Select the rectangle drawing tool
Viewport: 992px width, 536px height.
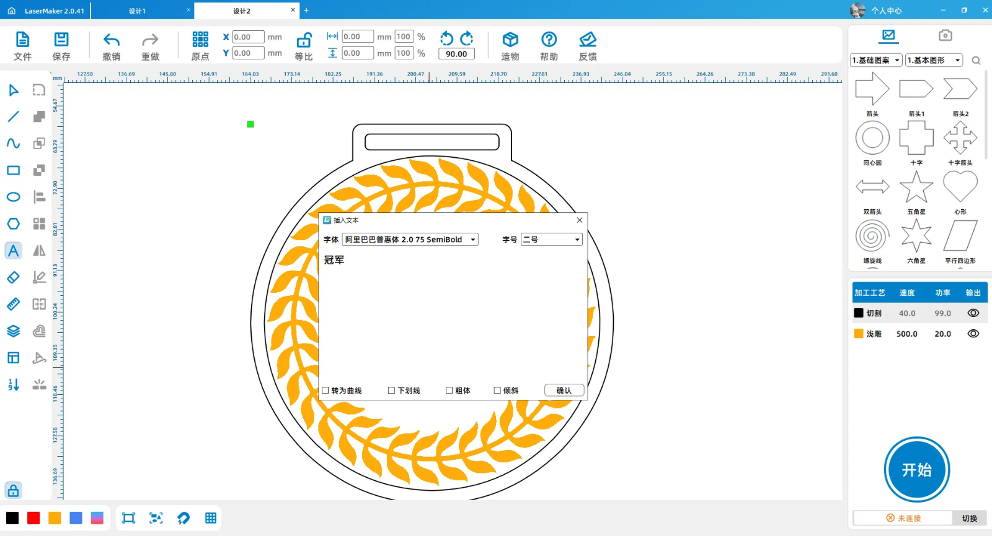(13, 170)
